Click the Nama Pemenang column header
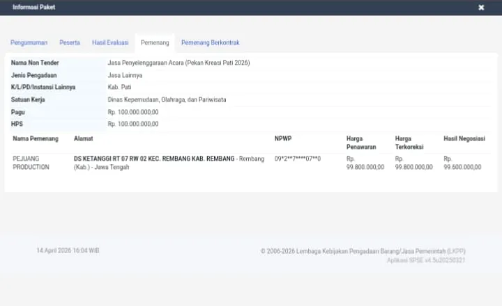502x306 pixels. coord(35,139)
